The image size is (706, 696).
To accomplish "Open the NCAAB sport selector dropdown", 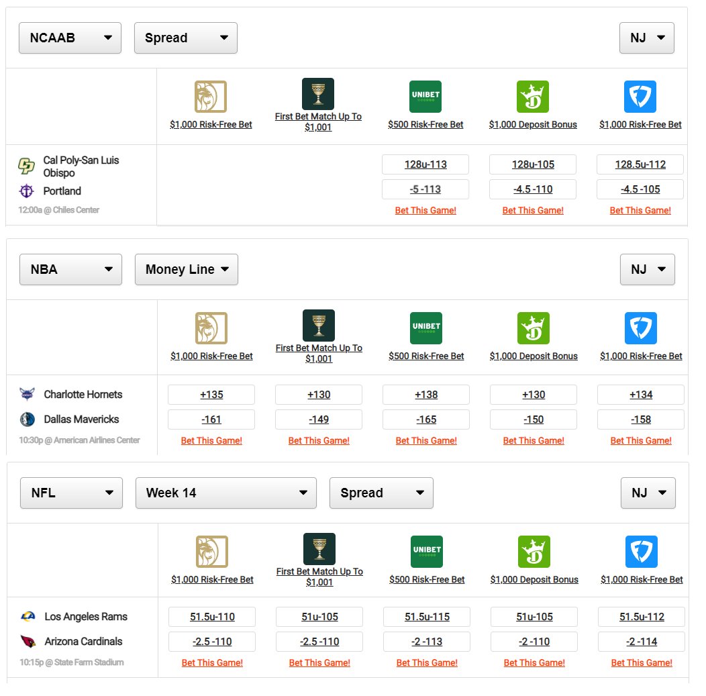I will [70, 38].
